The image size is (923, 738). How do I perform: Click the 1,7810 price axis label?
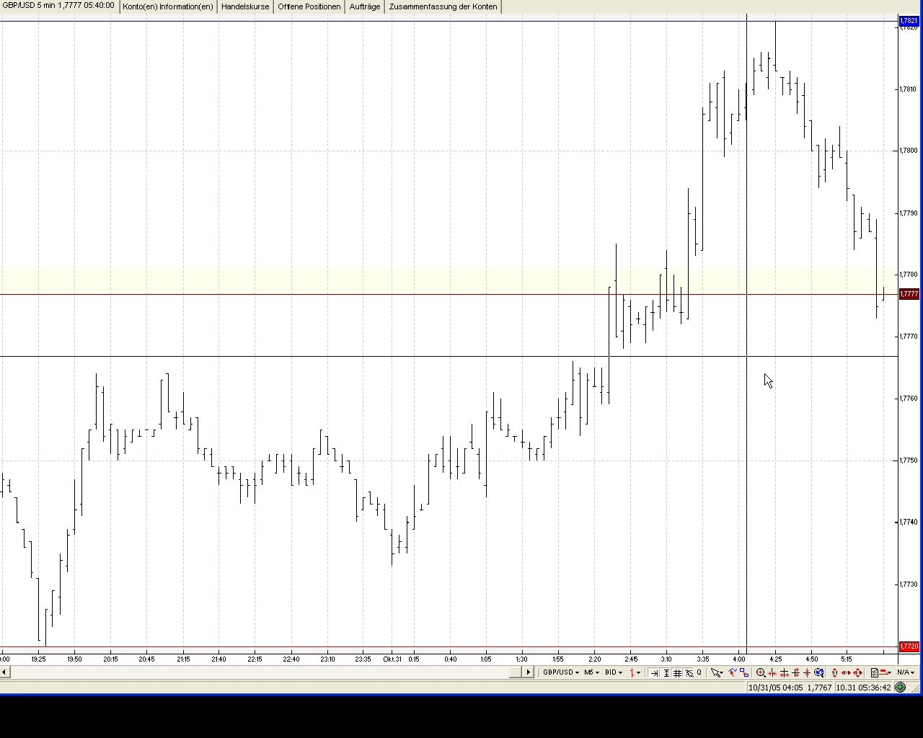point(908,89)
